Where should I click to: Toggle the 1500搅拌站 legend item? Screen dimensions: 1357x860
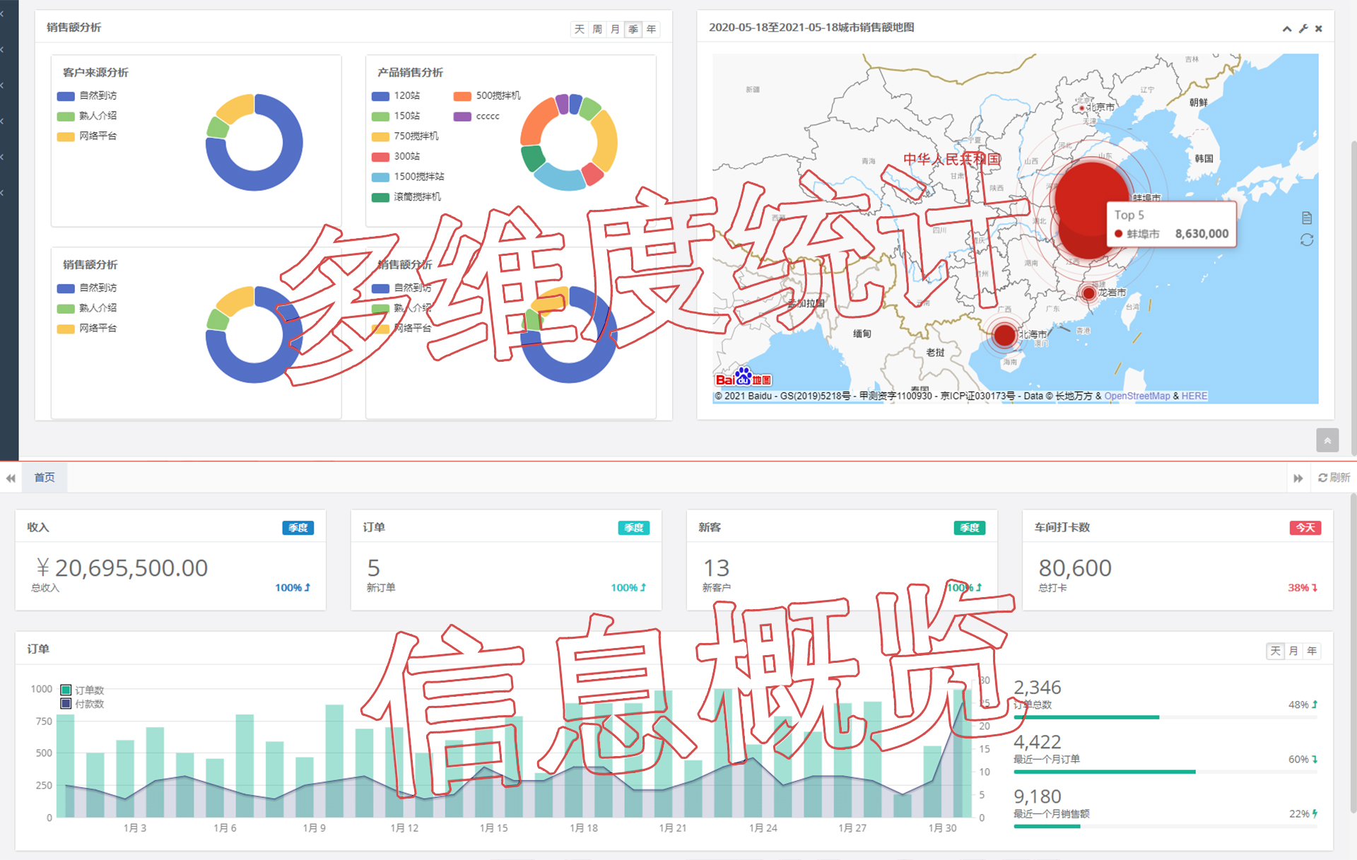pyautogui.click(x=408, y=177)
